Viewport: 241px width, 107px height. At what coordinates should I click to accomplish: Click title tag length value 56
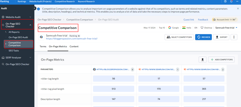click(x=114, y=79)
